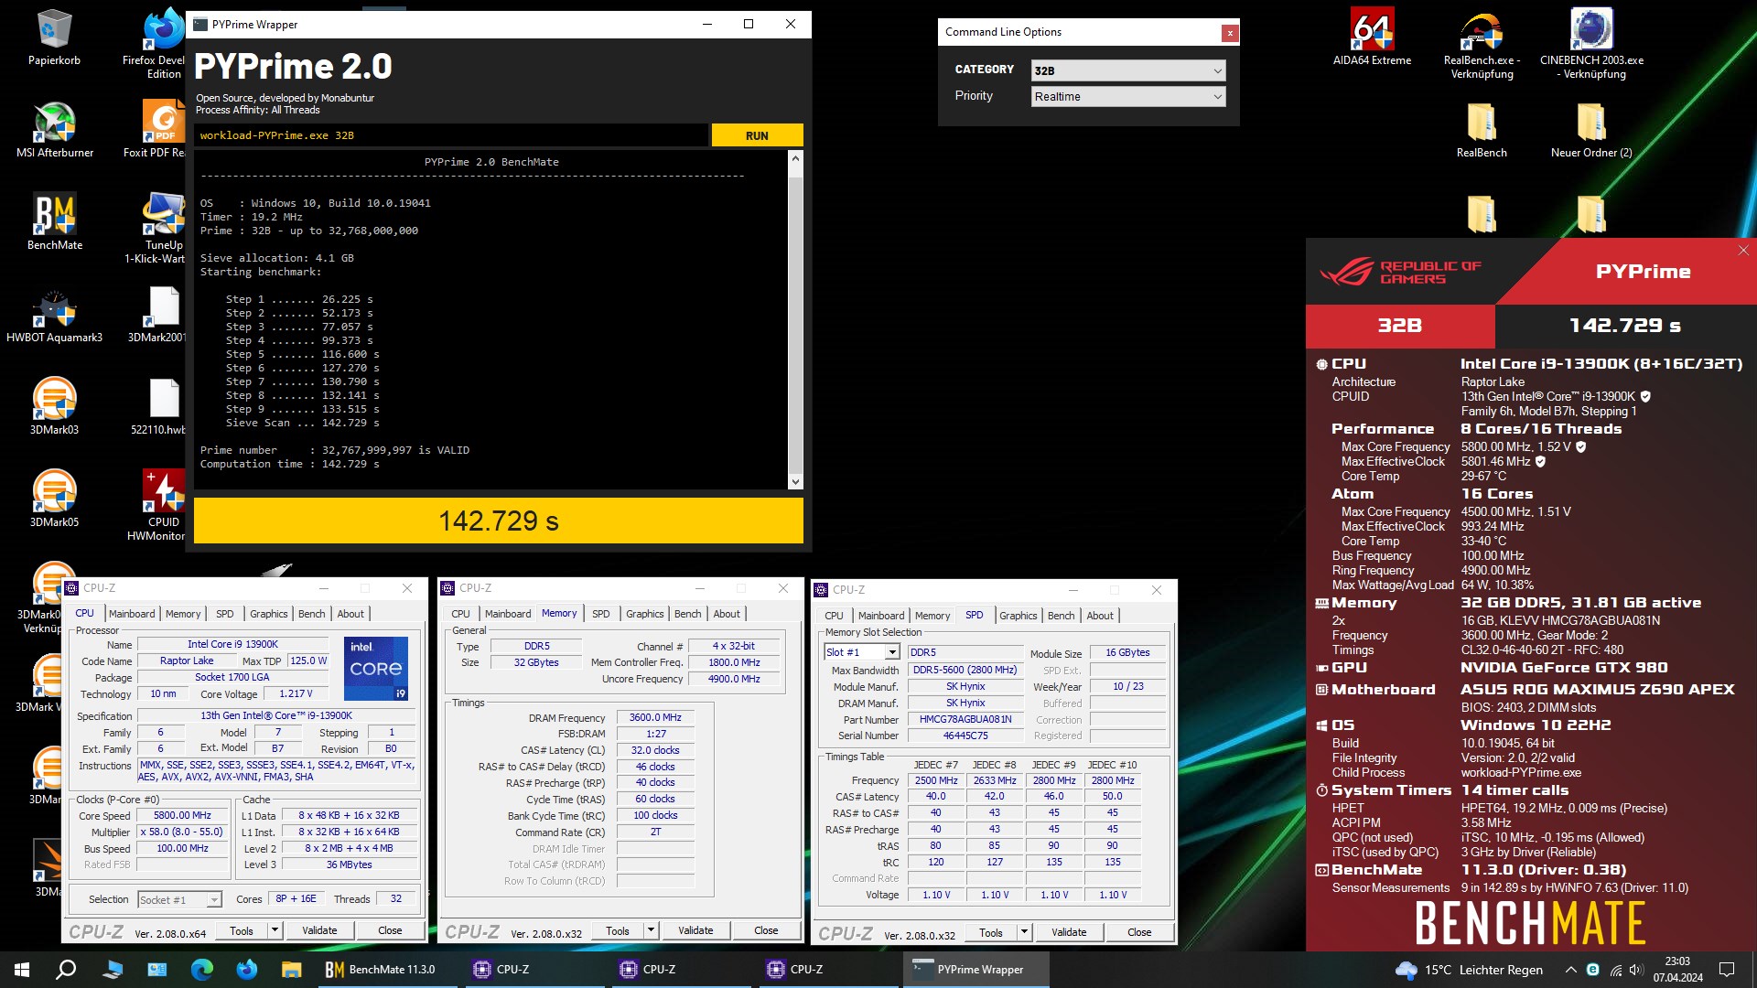The width and height of the screenshot is (1757, 988).
Task: Click the PYPrime output scrollbar up arrow
Action: [795, 158]
